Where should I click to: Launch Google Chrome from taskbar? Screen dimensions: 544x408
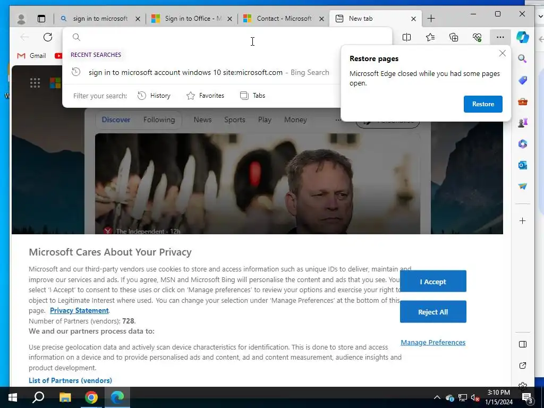tap(91, 397)
